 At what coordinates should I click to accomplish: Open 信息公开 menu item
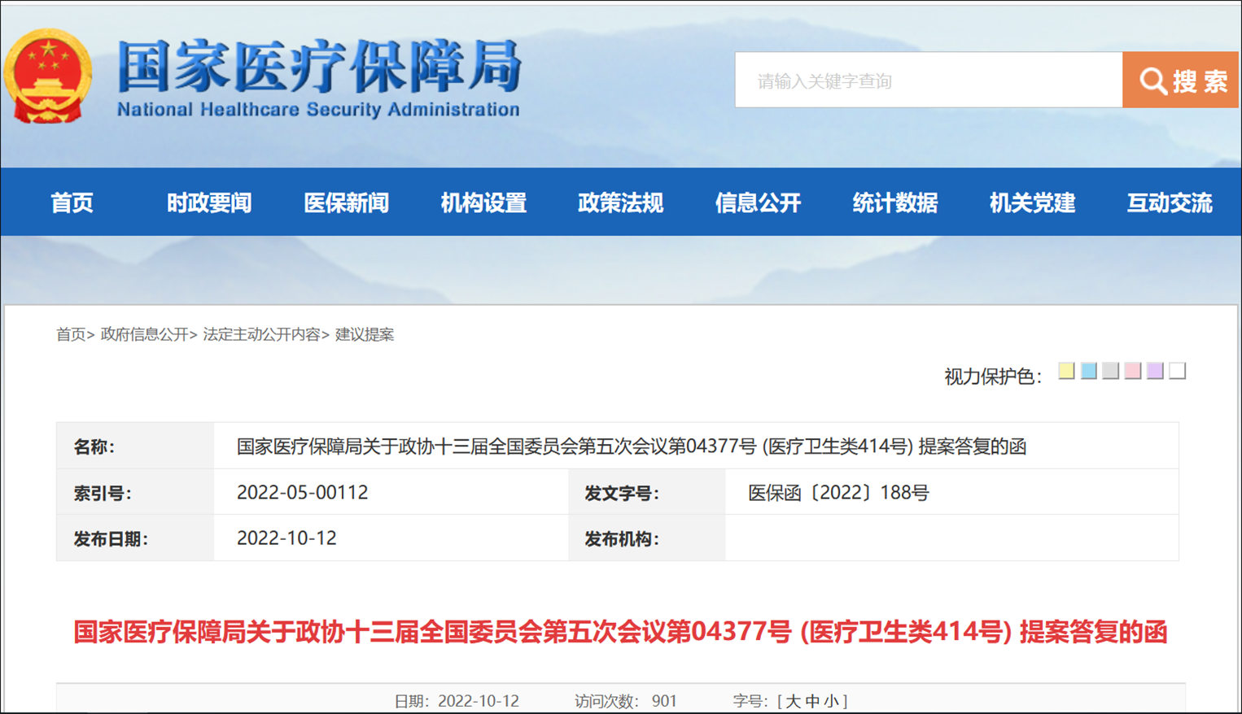coord(759,202)
